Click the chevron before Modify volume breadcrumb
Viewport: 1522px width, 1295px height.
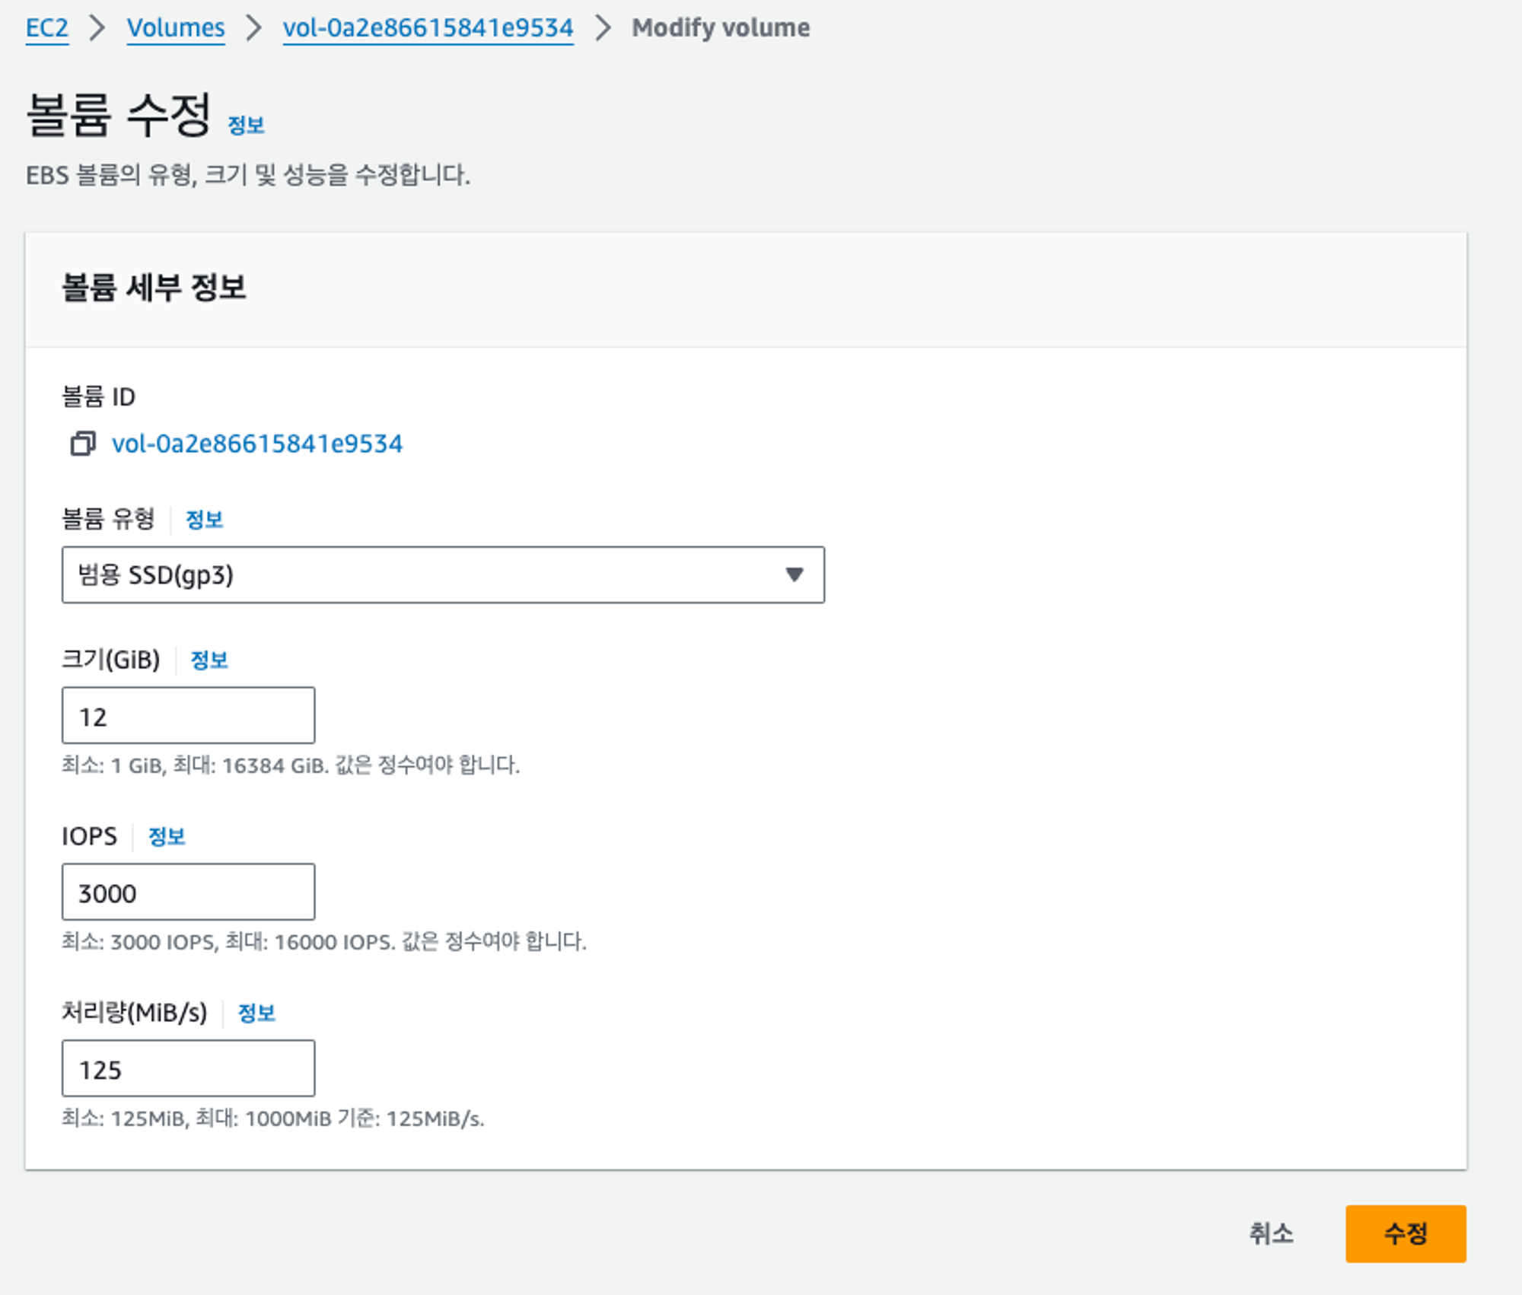point(603,28)
